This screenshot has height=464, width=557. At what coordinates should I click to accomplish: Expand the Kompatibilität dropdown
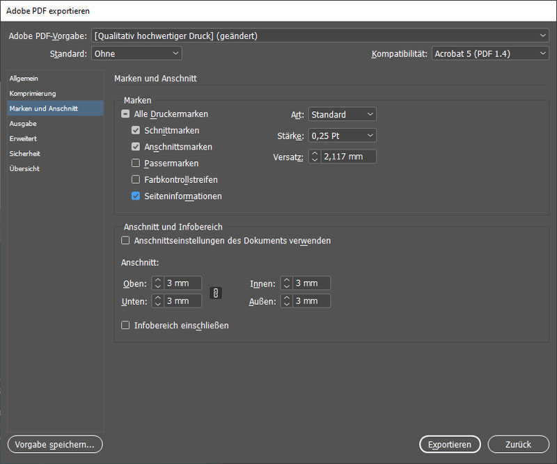click(489, 54)
